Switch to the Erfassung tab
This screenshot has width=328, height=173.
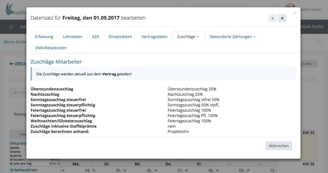(x=44, y=37)
